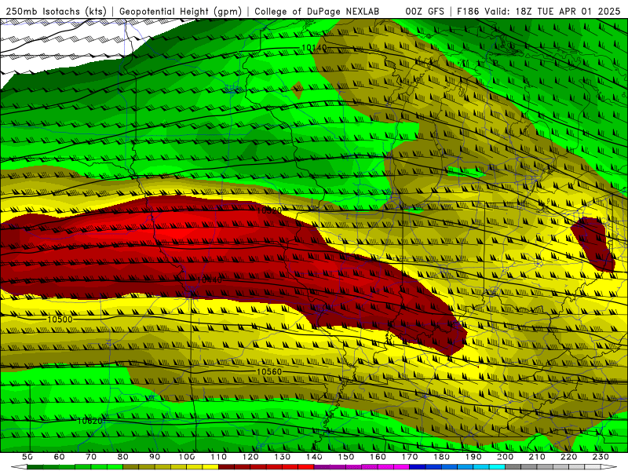Click the 130 value on the color scale
Viewport: 628px width, 471px height.
click(x=283, y=457)
